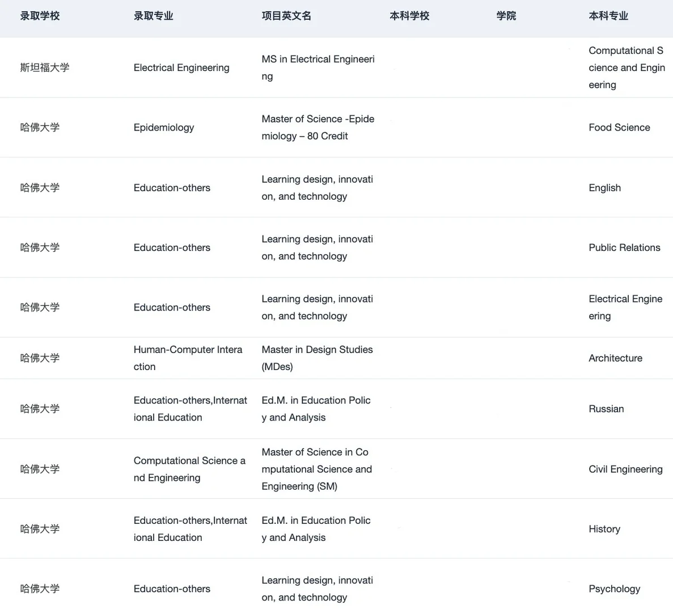Select 哈佛大学 in the Russian row
The image size is (673, 613).
point(40,409)
